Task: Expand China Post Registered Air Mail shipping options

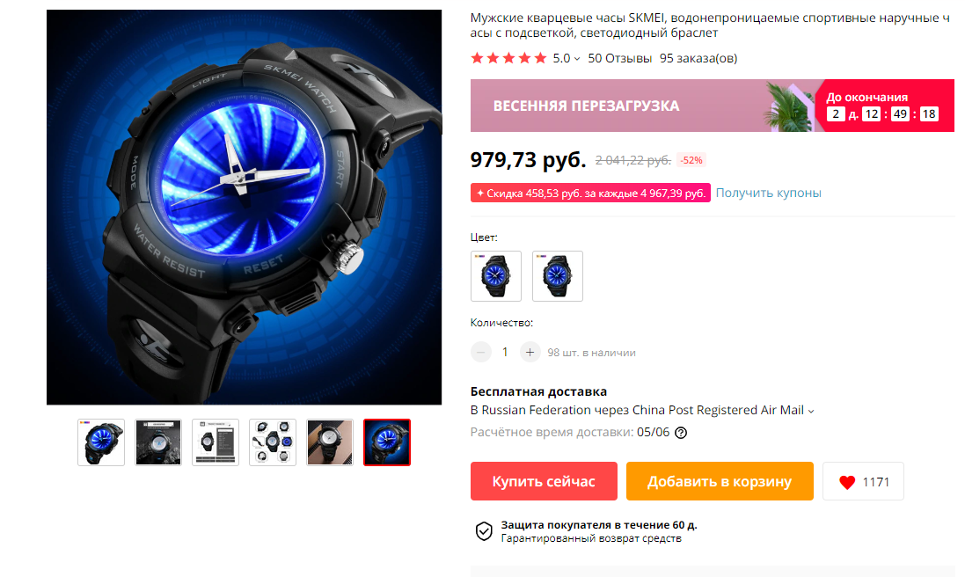Action: pos(810,411)
